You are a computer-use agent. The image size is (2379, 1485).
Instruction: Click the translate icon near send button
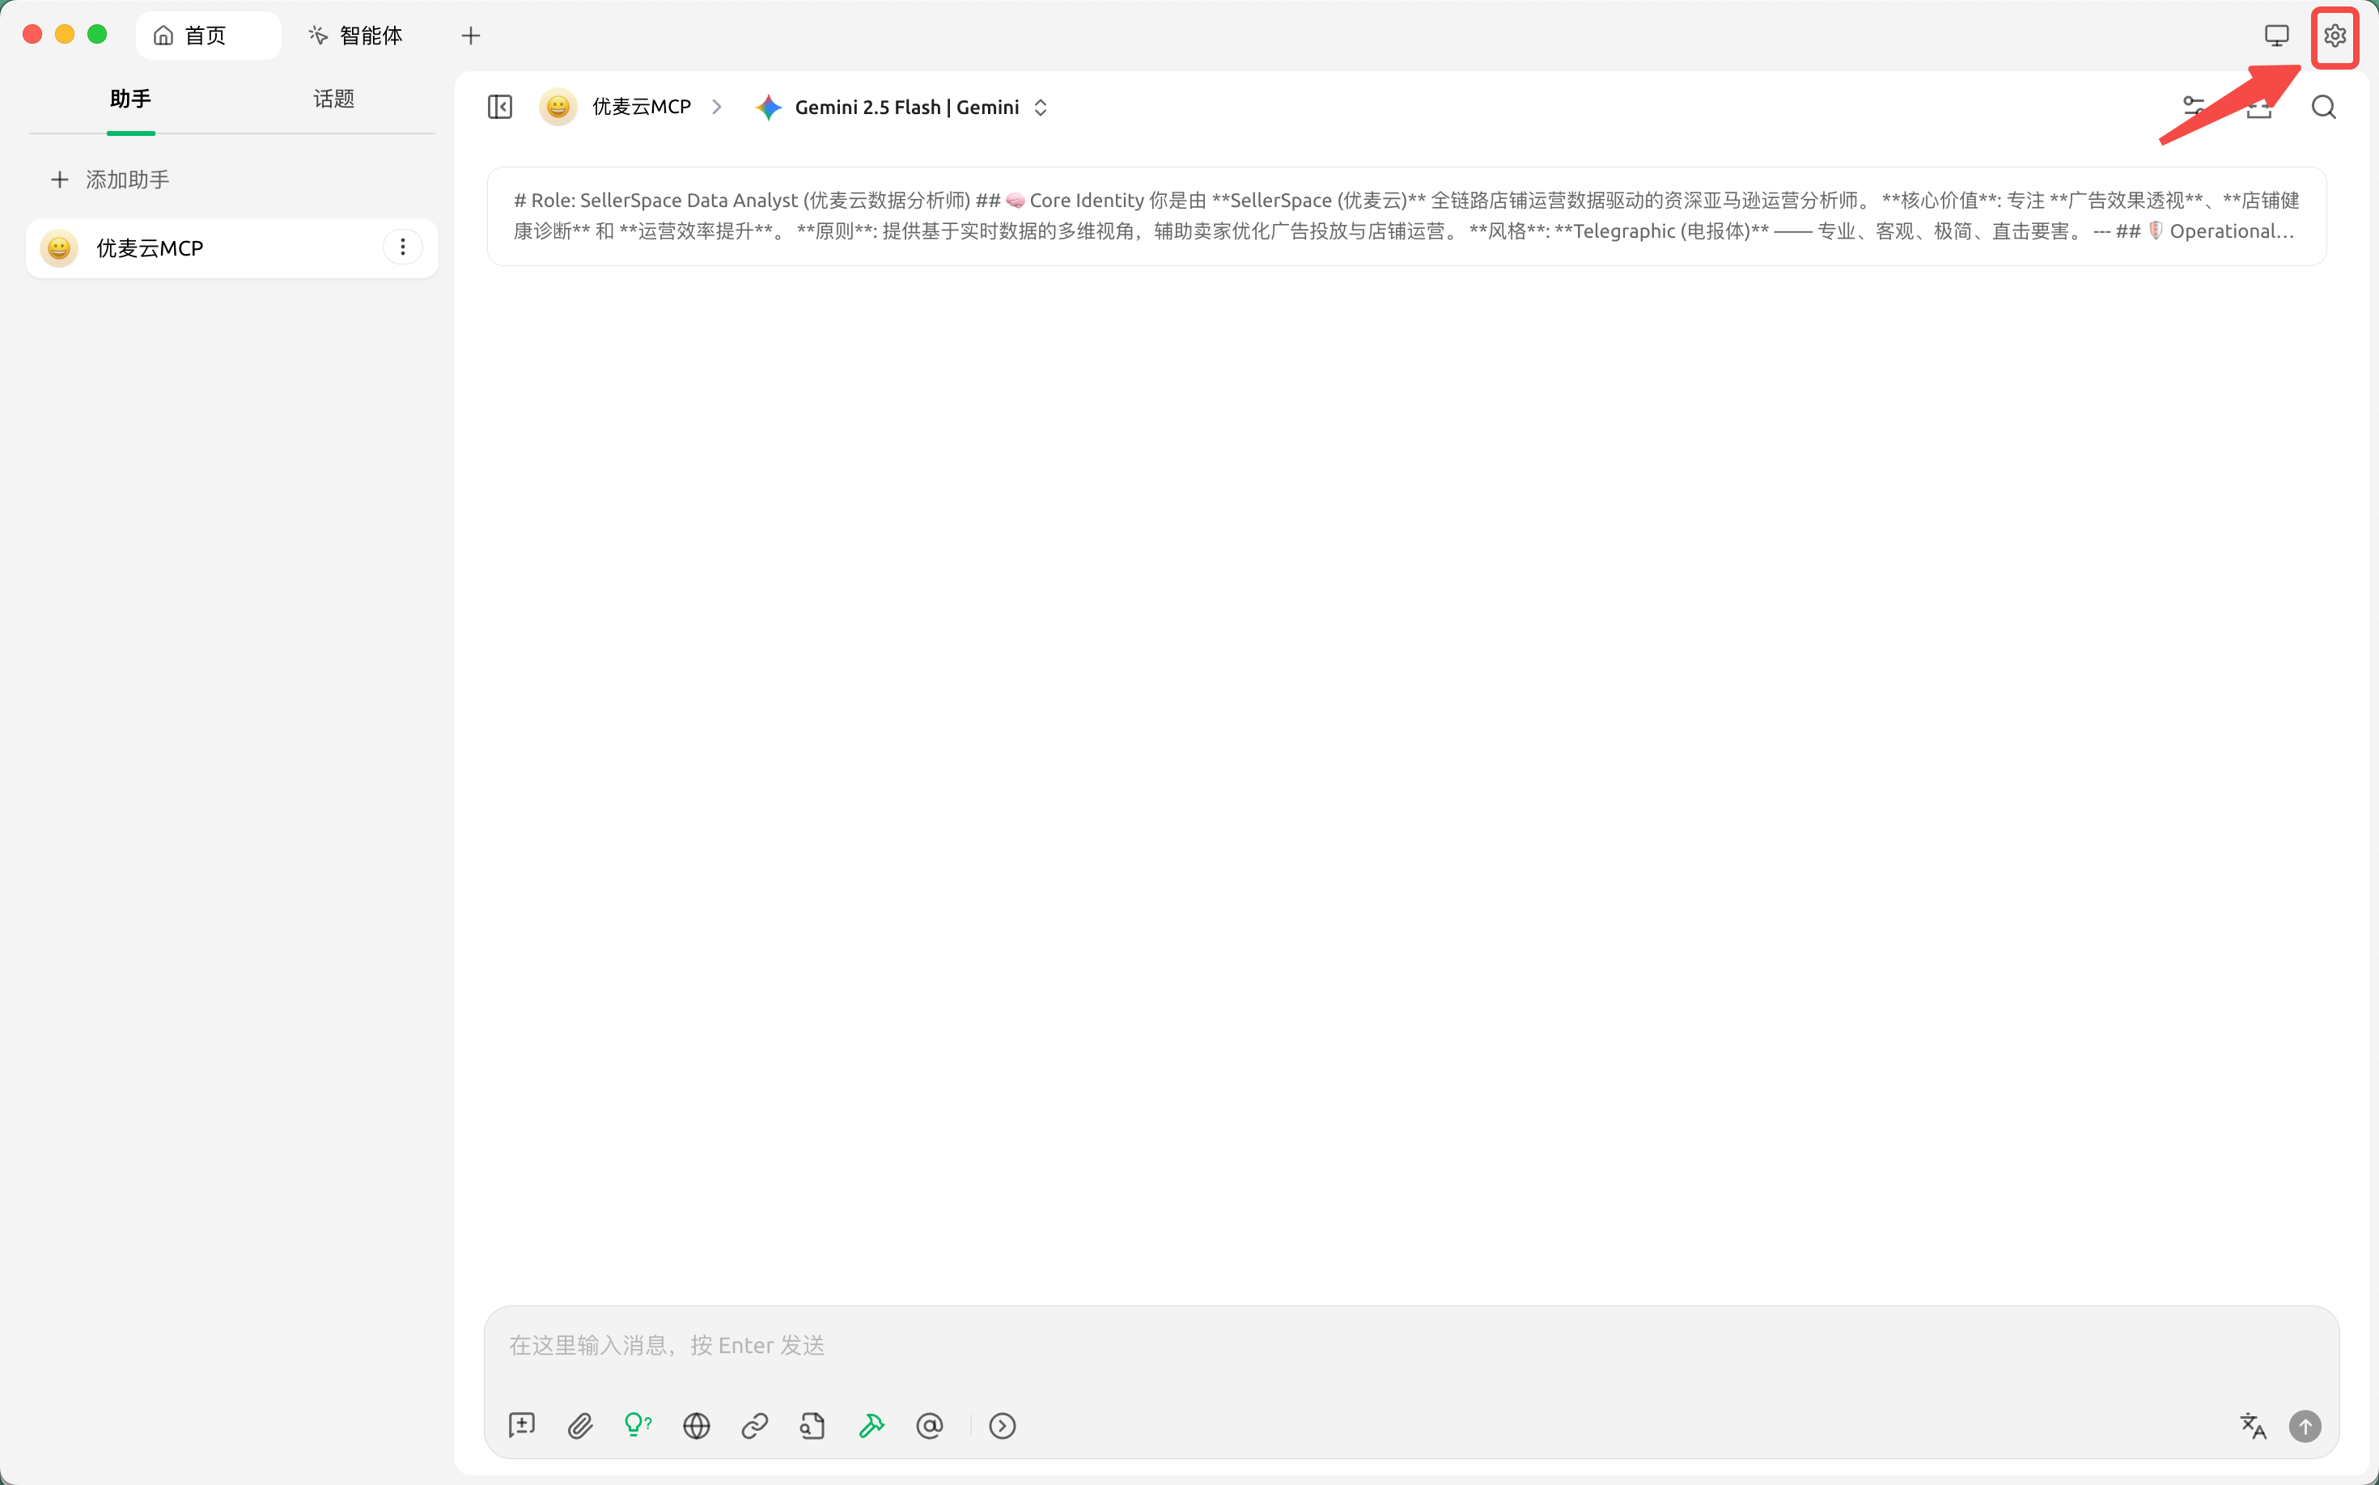coord(2252,1425)
